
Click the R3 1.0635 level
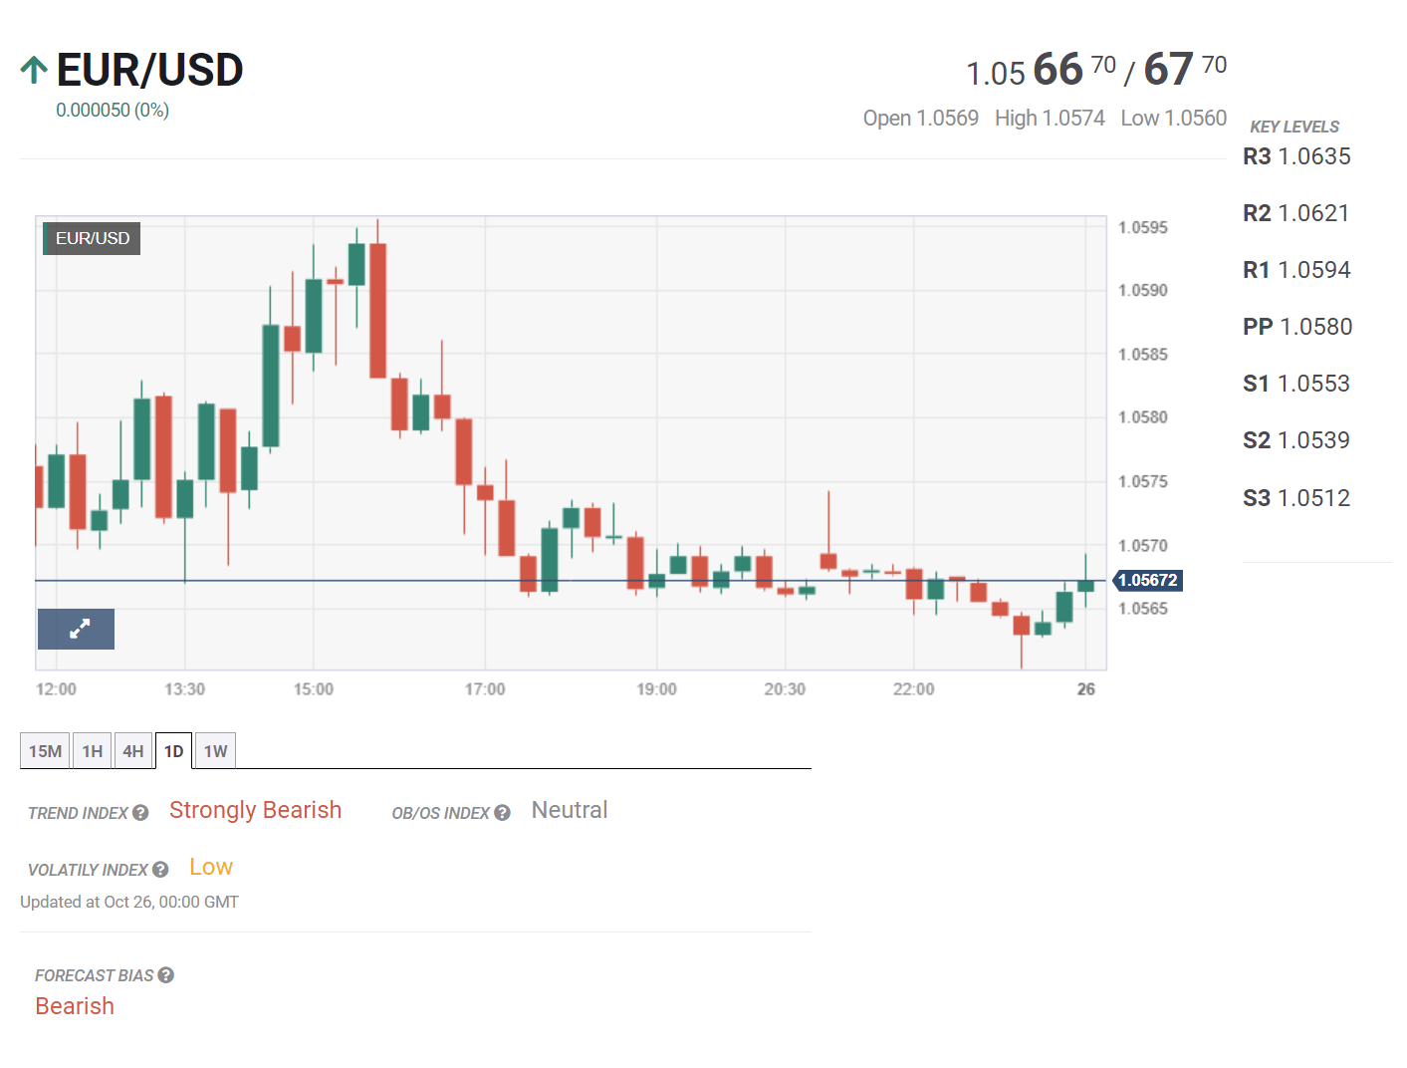click(1296, 156)
